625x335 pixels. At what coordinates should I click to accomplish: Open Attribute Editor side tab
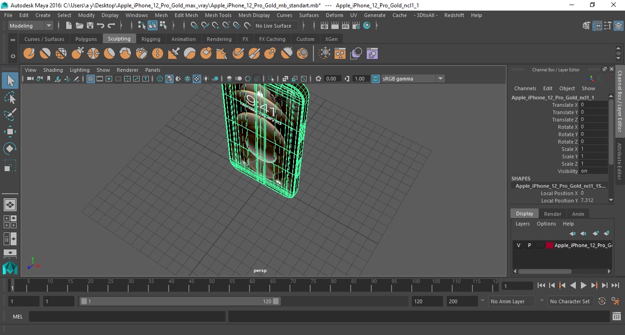[x=619, y=161]
